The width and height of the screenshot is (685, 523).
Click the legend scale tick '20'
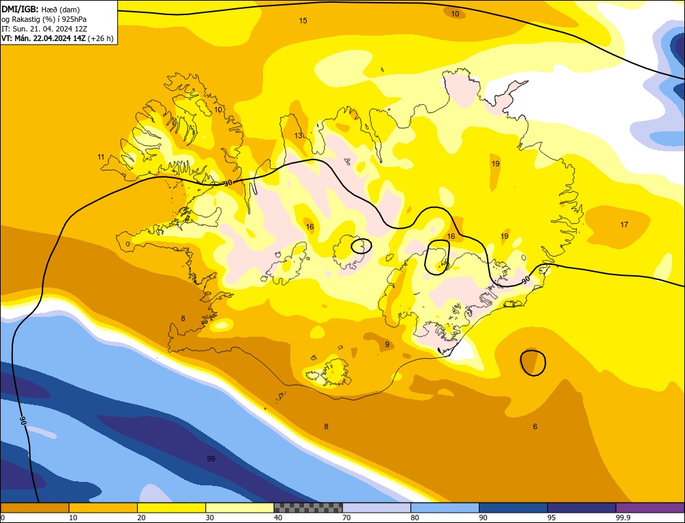click(x=140, y=518)
